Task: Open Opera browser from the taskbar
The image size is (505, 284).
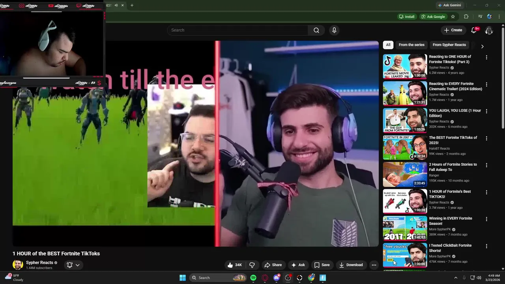Action: tap(265, 278)
